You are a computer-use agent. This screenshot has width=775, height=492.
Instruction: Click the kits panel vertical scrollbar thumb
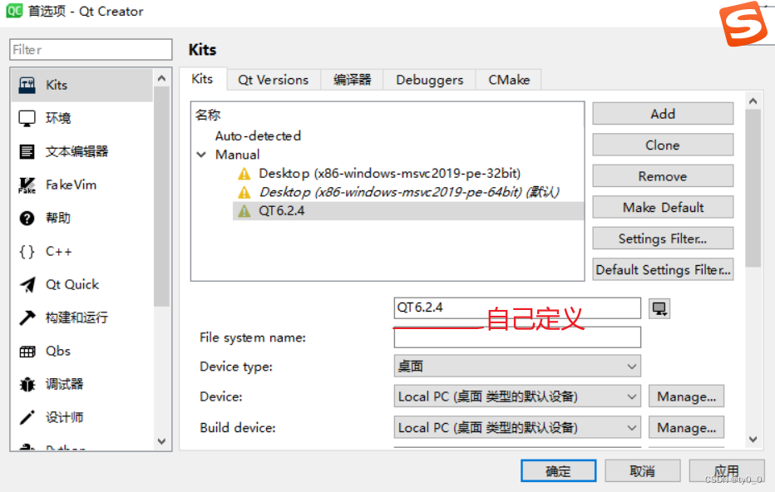click(753, 188)
